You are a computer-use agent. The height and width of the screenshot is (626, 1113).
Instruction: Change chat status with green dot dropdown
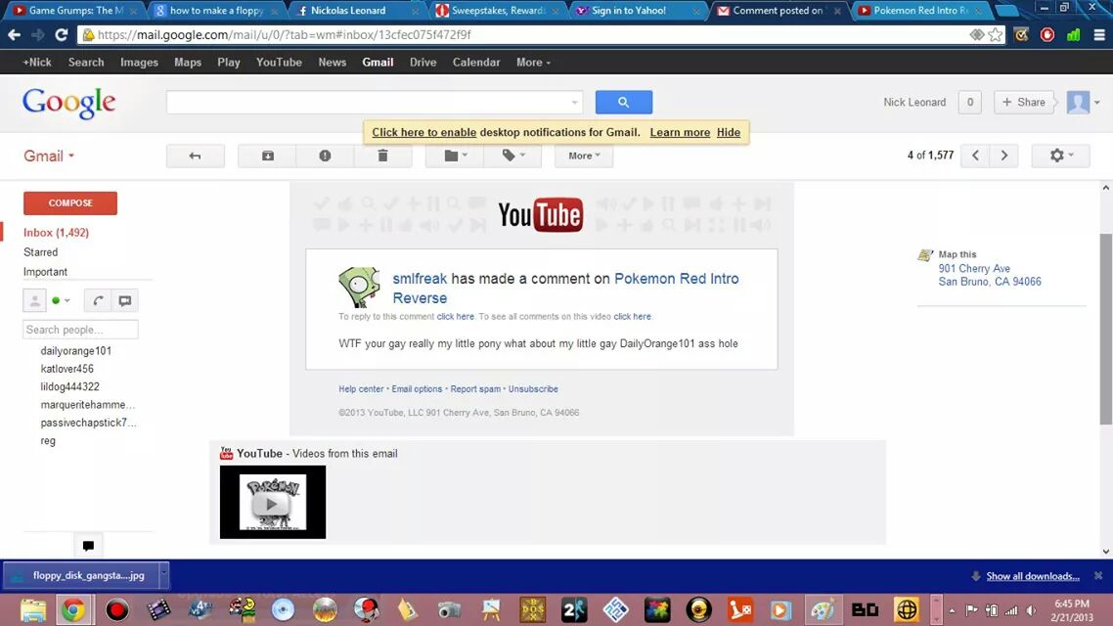pyautogui.click(x=61, y=300)
